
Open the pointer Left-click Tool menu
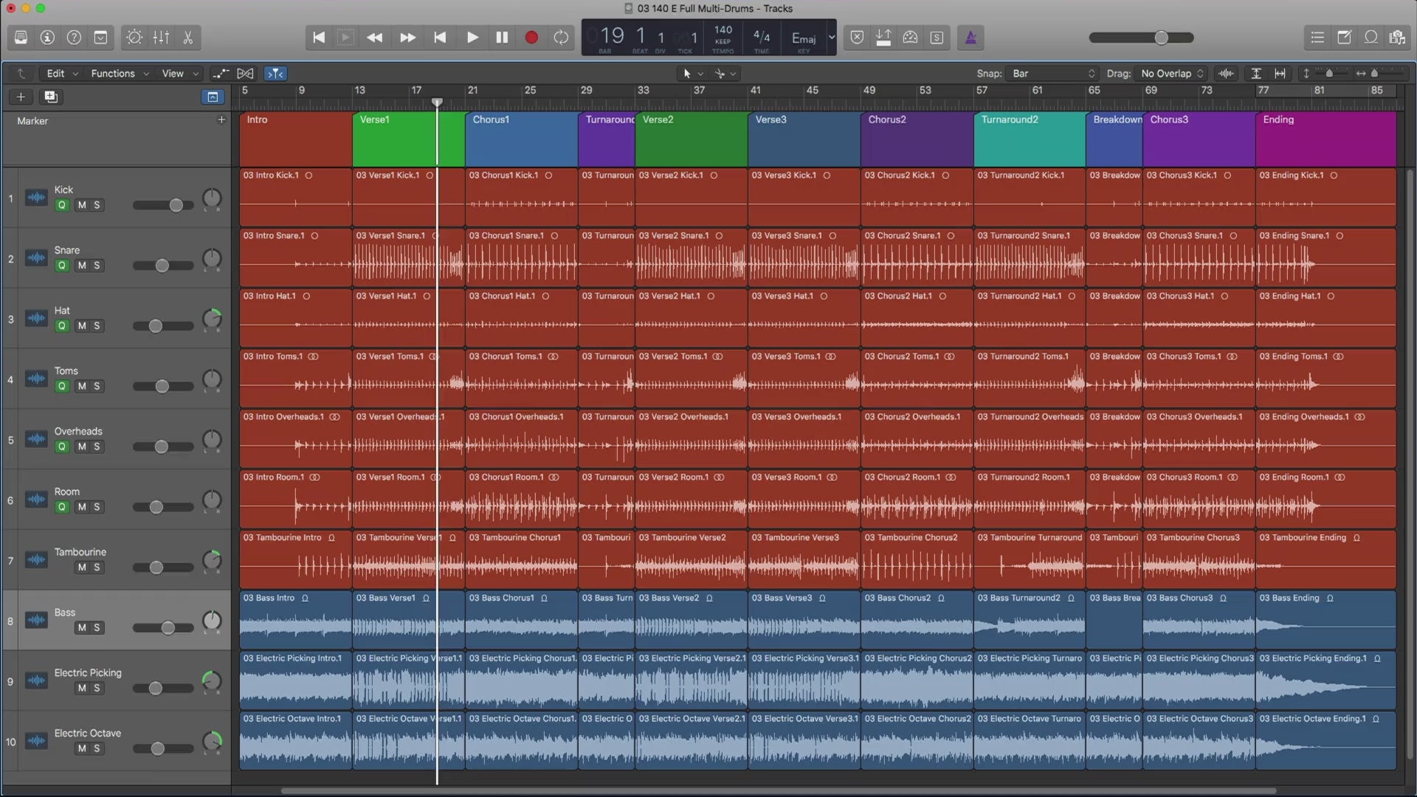coord(692,73)
